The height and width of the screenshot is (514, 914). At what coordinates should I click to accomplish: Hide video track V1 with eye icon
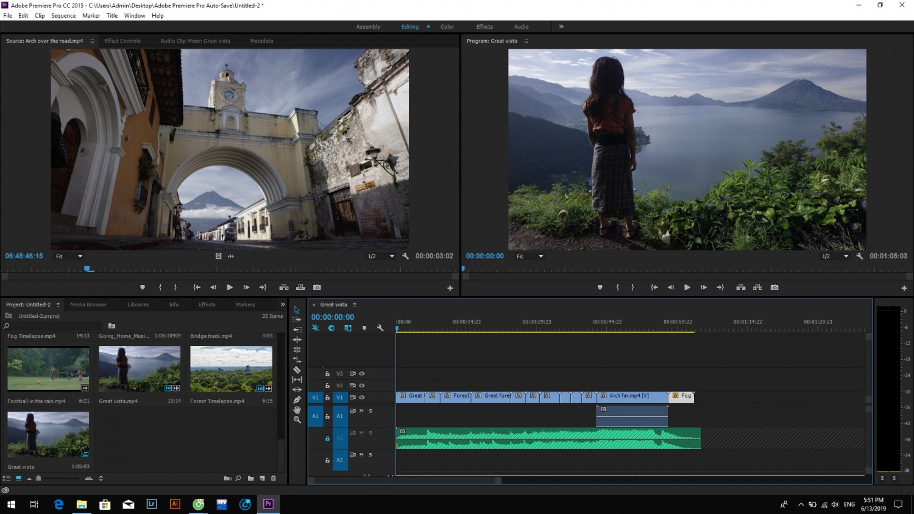(x=362, y=398)
